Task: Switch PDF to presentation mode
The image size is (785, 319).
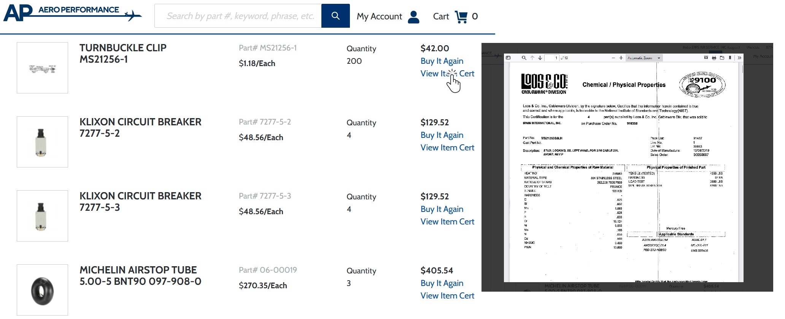Action: pyautogui.click(x=706, y=58)
